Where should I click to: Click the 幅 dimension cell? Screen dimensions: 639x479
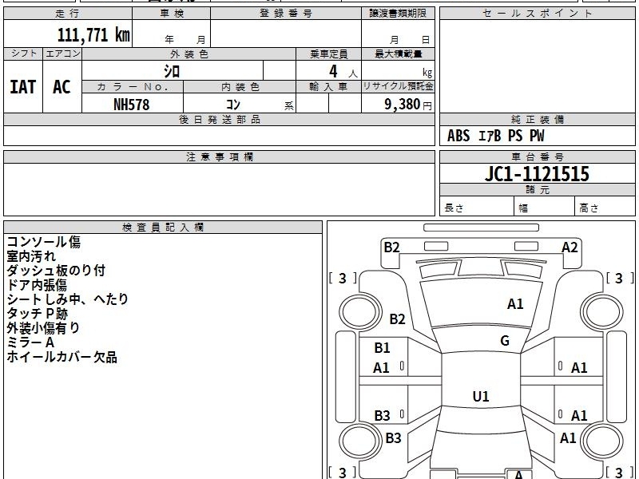tap(545, 206)
